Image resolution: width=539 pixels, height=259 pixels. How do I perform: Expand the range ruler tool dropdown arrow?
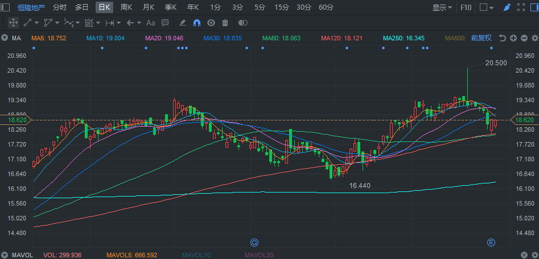click(x=118, y=23)
